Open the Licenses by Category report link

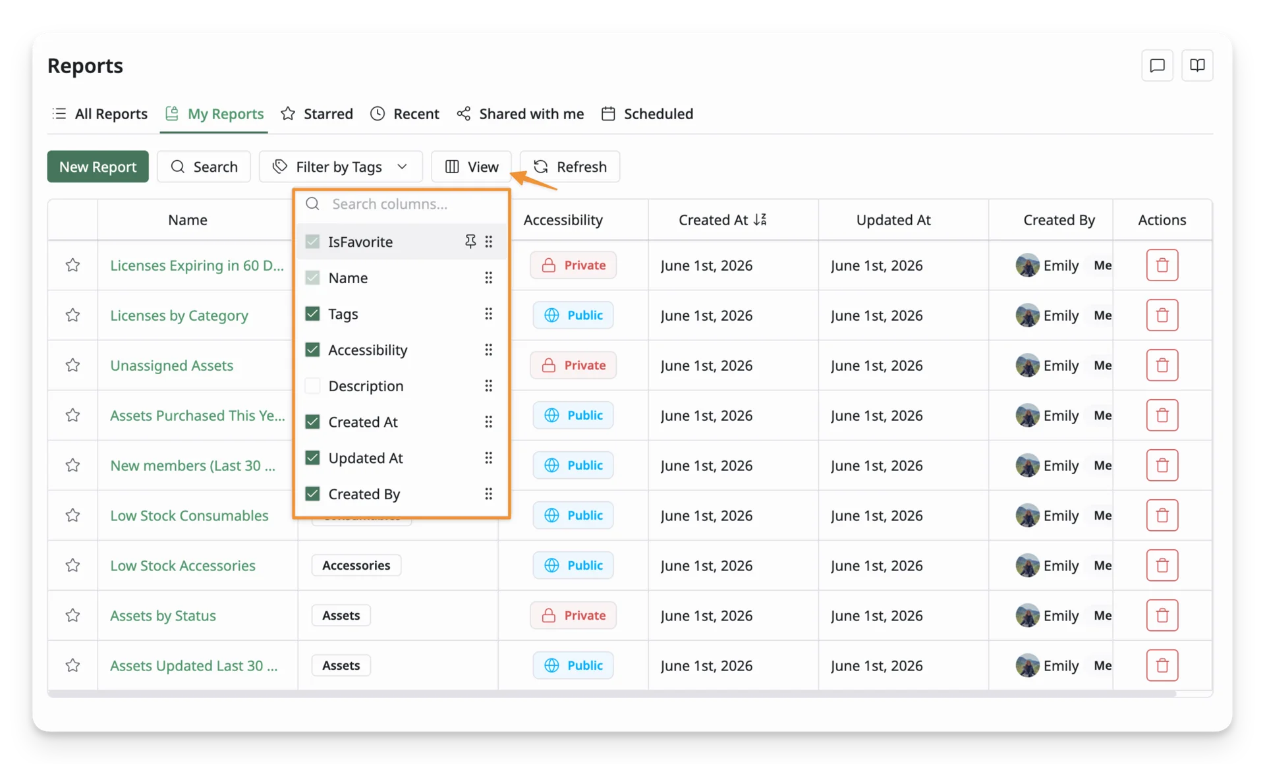click(179, 315)
